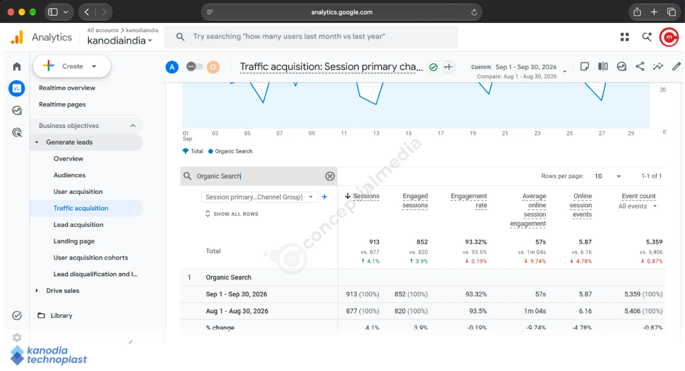
Task: Add a secondary dimension with blue plus
Action: [324, 197]
